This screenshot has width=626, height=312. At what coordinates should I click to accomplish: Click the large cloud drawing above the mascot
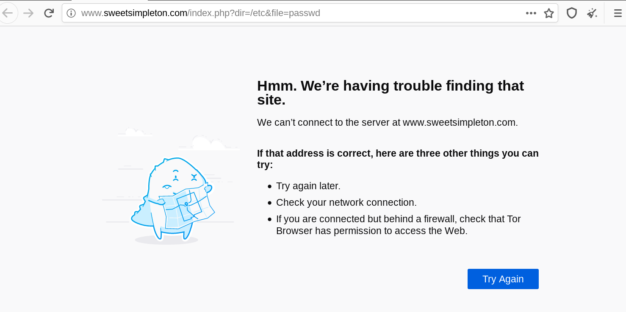[208, 143]
